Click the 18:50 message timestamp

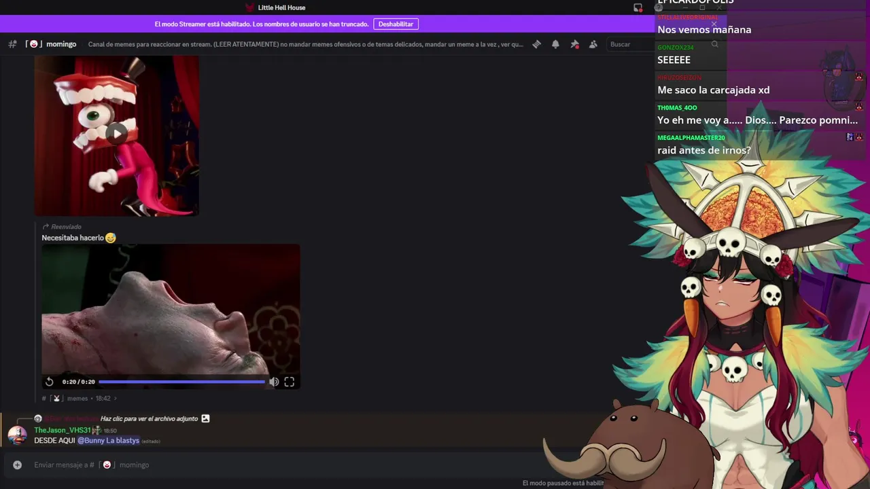point(110,431)
